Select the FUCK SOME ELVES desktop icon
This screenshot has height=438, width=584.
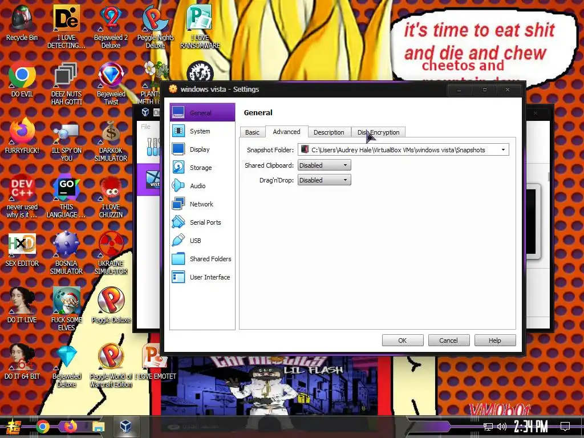(66, 309)
